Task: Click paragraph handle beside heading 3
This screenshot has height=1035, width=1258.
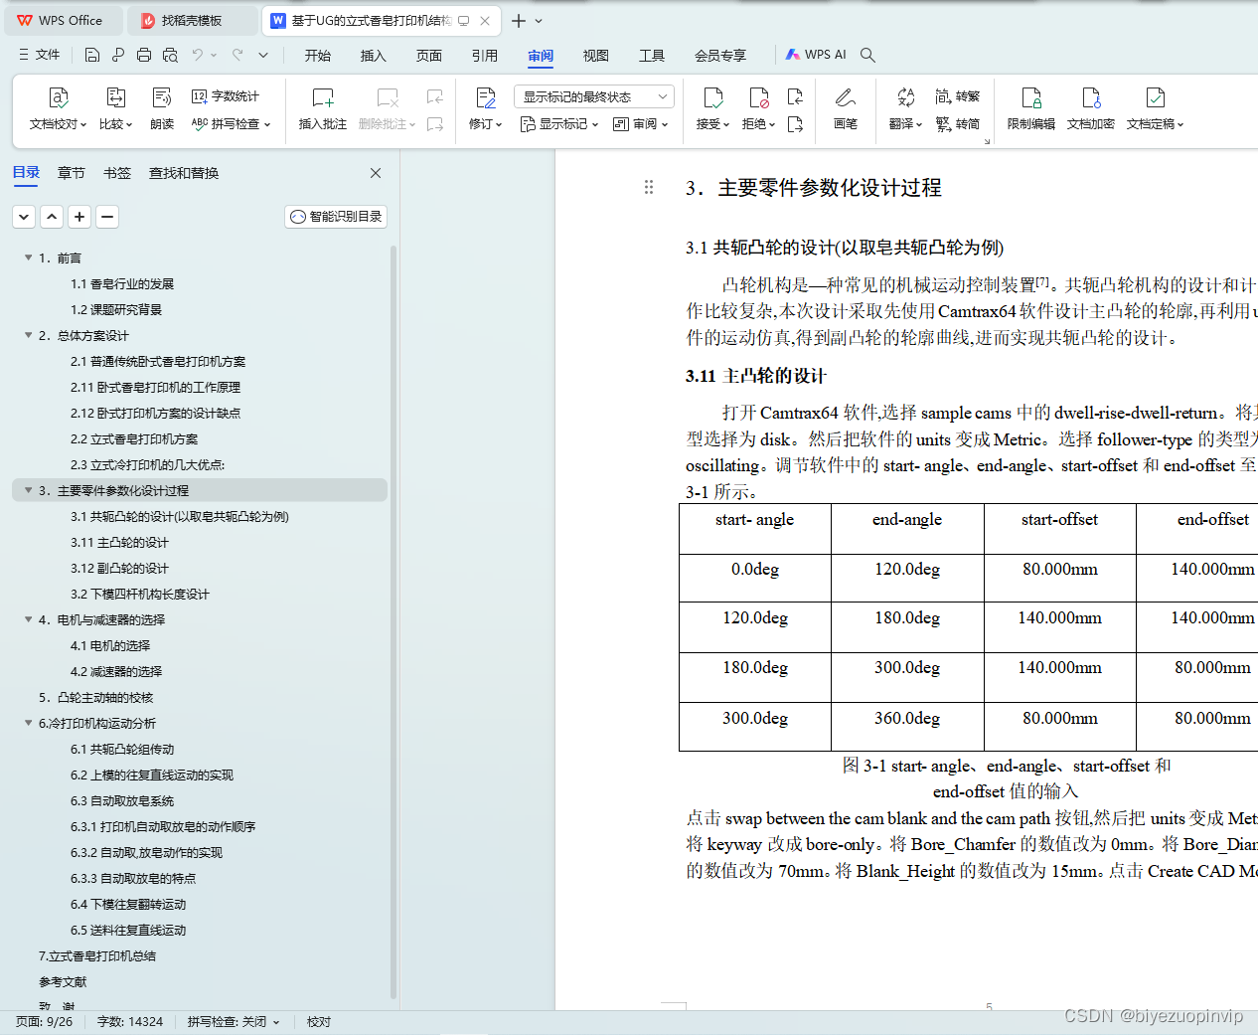Action: tap(649, 187)
